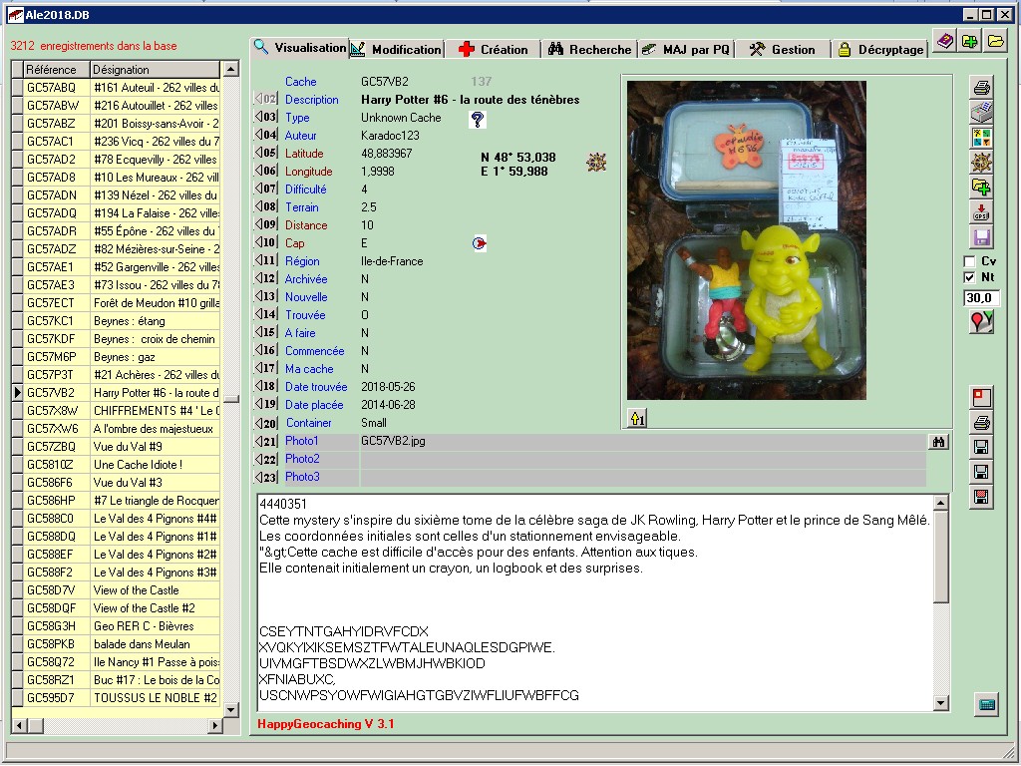Sort list by Désignation column header
This screenshot has height=766, width=1021.
[155, 70]
